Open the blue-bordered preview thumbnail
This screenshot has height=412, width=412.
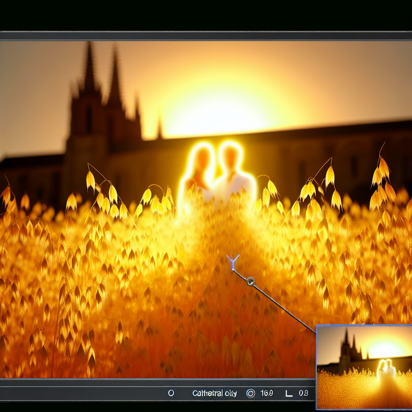(364, 367)
